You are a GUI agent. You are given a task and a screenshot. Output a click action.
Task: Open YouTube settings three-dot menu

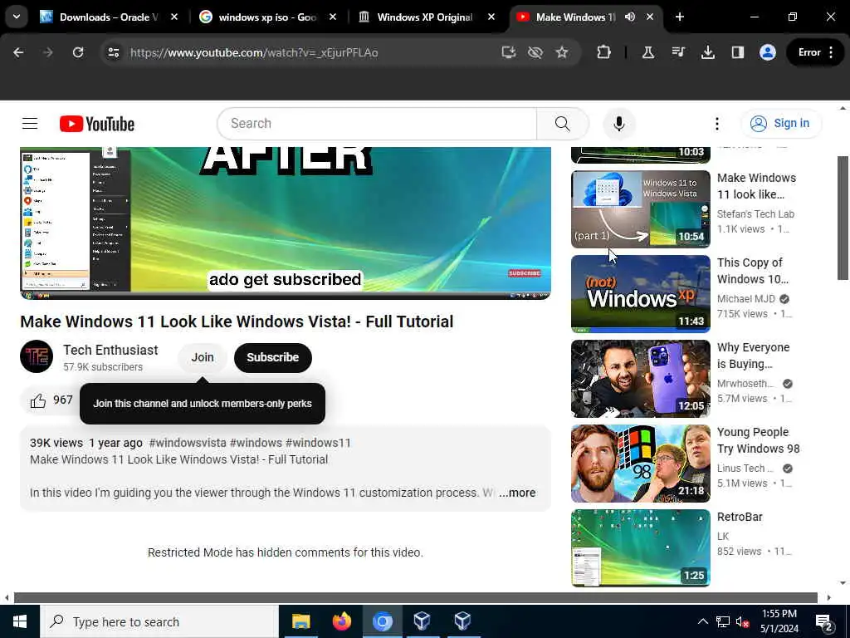pyautogui.click(x=716, y=124)
